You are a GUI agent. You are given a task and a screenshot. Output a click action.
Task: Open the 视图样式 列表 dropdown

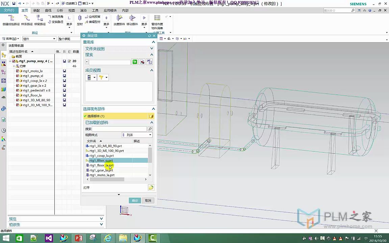point(137,135)
